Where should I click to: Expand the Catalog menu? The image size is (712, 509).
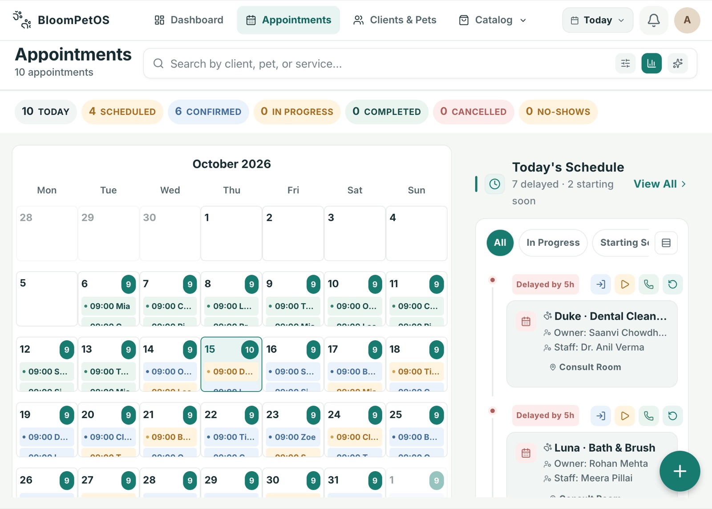pos(492,20)
